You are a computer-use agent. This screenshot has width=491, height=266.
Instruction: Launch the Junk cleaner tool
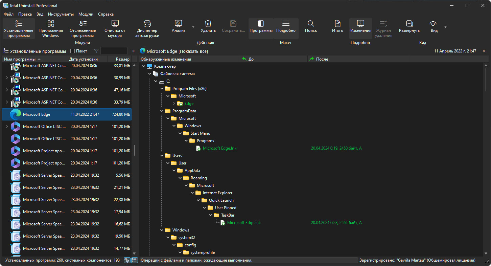(x=115, y=29)
